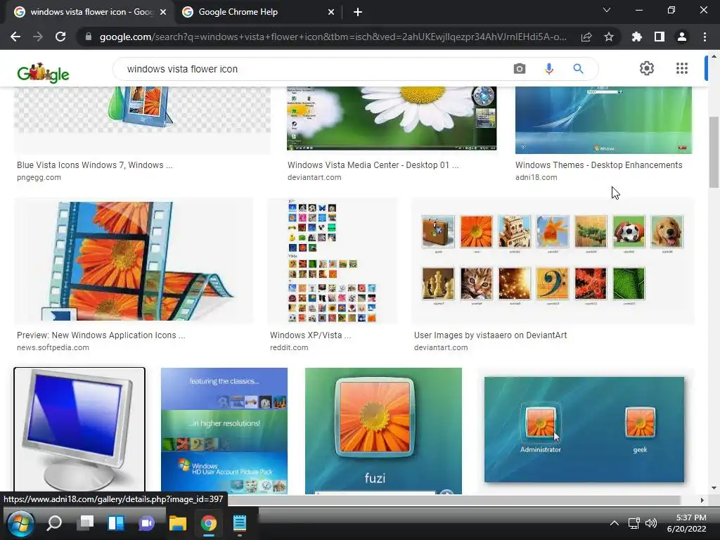Viewport: 720px width, 540px height.
Task: Visit the pngegg.com source link
Action: pos(39,177)
